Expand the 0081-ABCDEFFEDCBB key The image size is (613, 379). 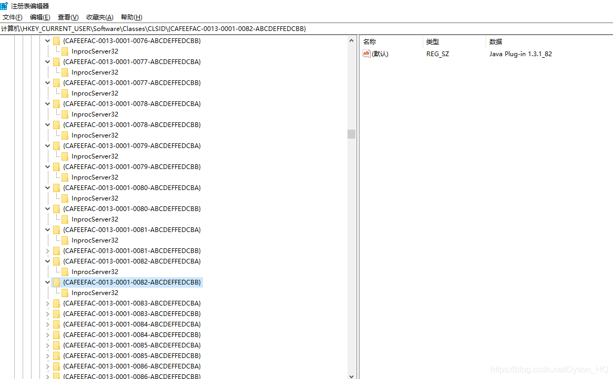coord(47,251)
